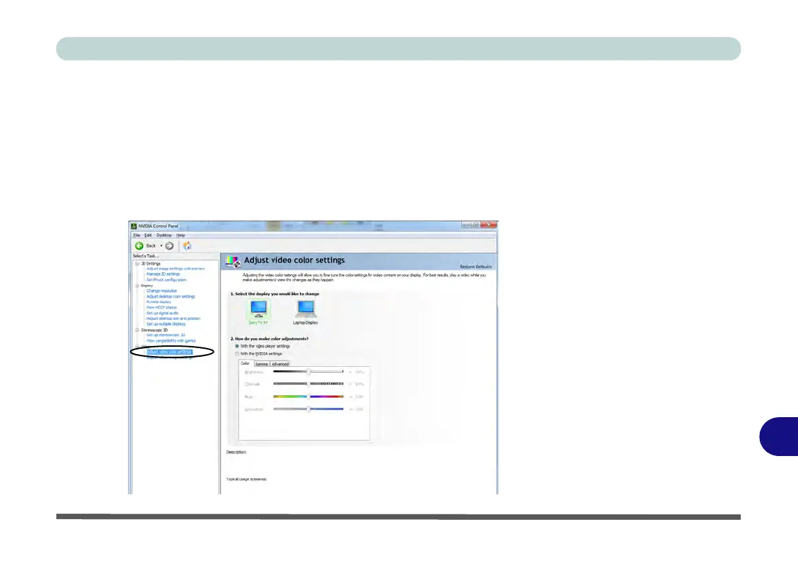This screenshot has height=562, width=798.
Task: Select Adjust video color settings task
Action: coord(169,352)
